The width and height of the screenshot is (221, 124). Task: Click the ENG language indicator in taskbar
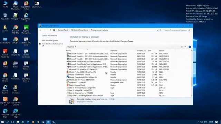coord(206,122)
